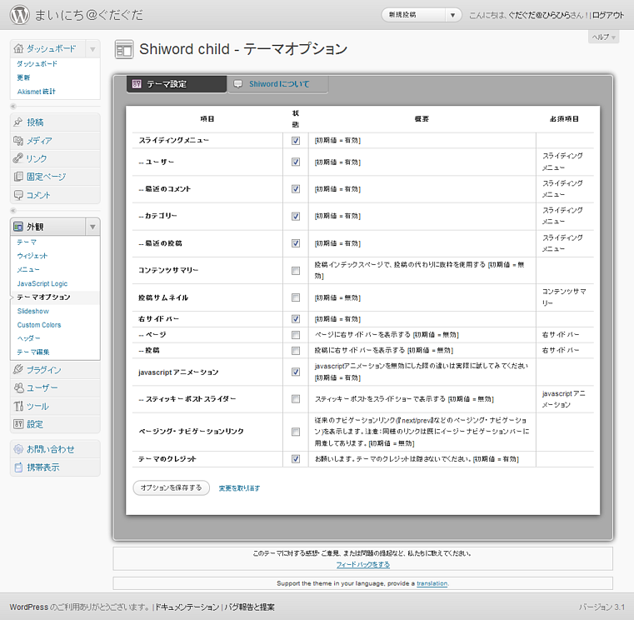Open the Slideshow submenu item
Viewport: 634px width, 620px height.
coord(32,311)
